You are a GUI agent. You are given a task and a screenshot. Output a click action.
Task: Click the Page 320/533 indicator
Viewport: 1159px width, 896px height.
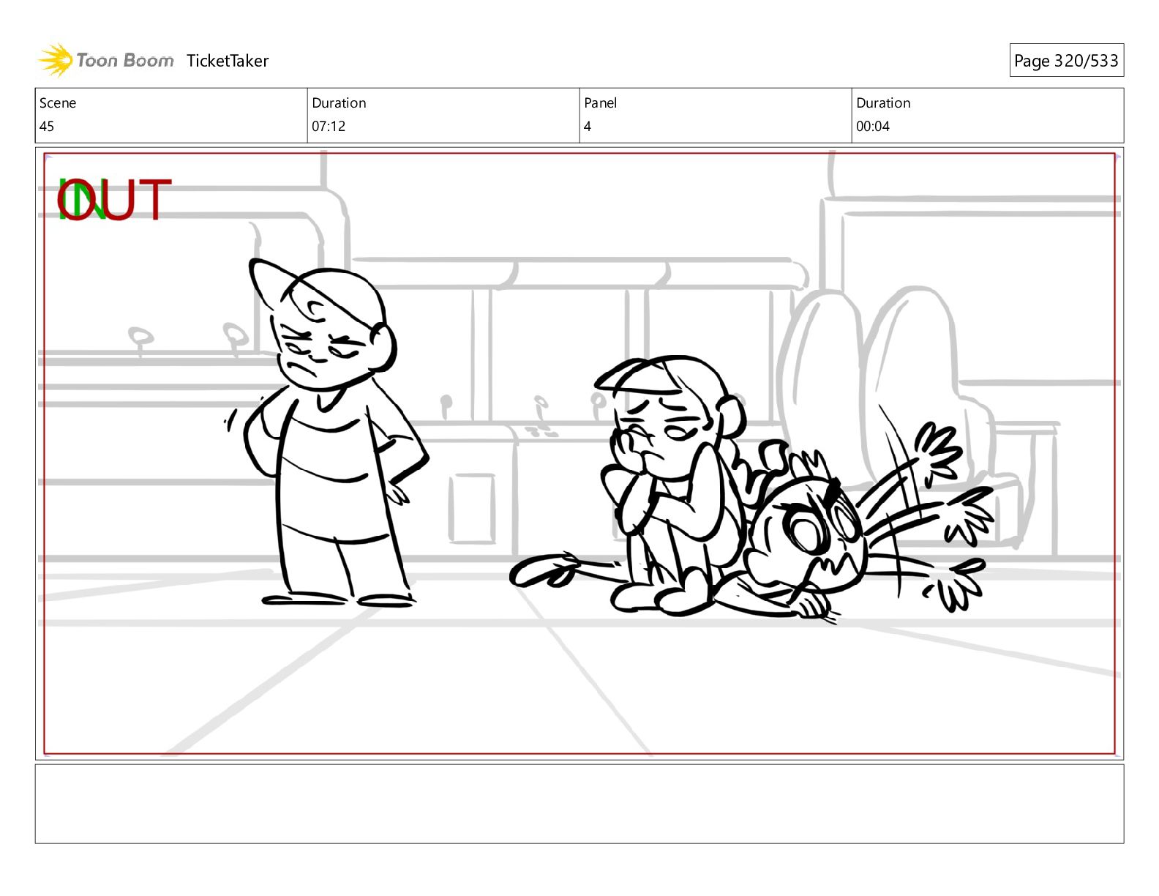click(1066, 61)
